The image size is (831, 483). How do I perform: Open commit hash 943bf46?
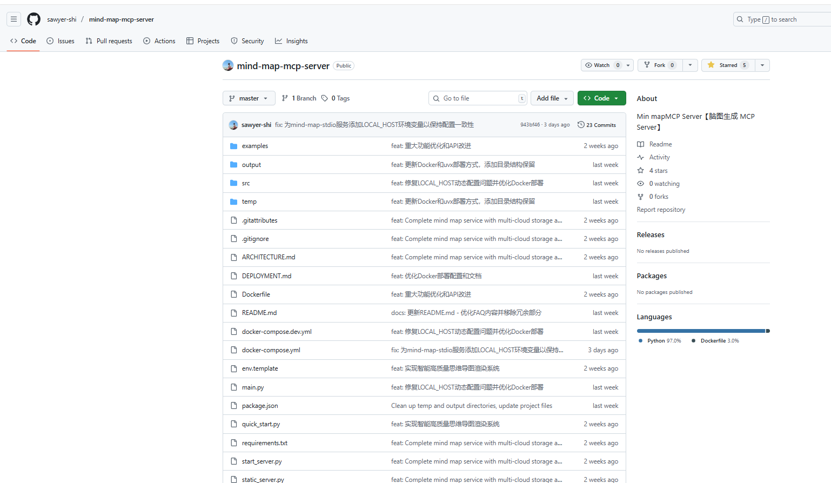point(530,125)
